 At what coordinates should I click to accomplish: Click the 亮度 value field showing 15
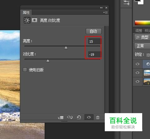pyautogui.click(x=94, y=41)
